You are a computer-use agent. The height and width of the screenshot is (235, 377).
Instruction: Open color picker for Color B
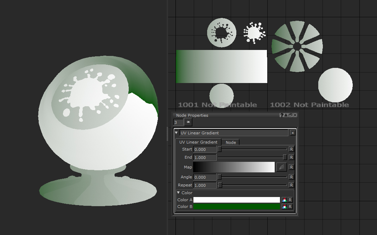pyautogui.click(x=284, y=207)
